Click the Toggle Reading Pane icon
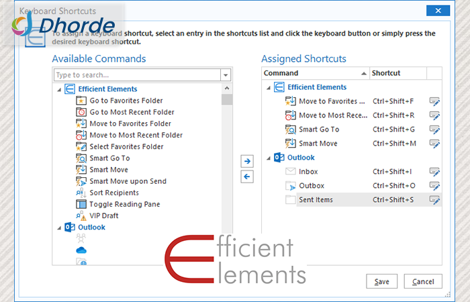 point(81,204)
